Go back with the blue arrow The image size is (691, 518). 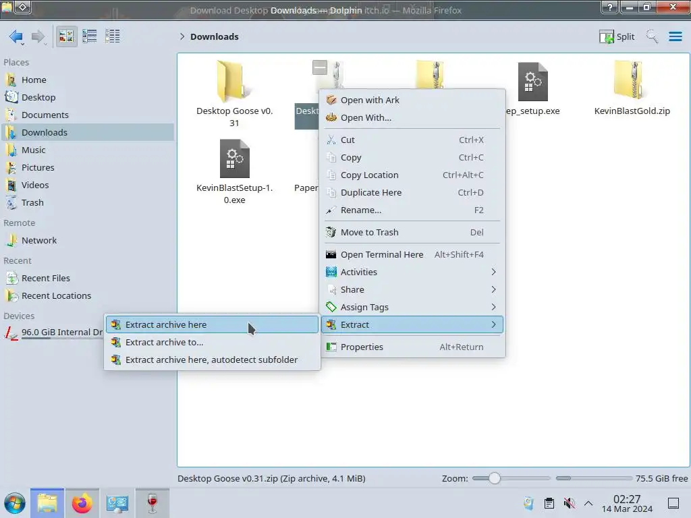tap(16, 36)
